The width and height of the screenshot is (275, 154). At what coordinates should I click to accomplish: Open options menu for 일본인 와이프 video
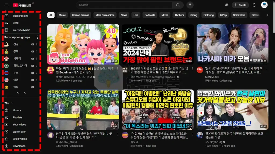coord(267,134)
